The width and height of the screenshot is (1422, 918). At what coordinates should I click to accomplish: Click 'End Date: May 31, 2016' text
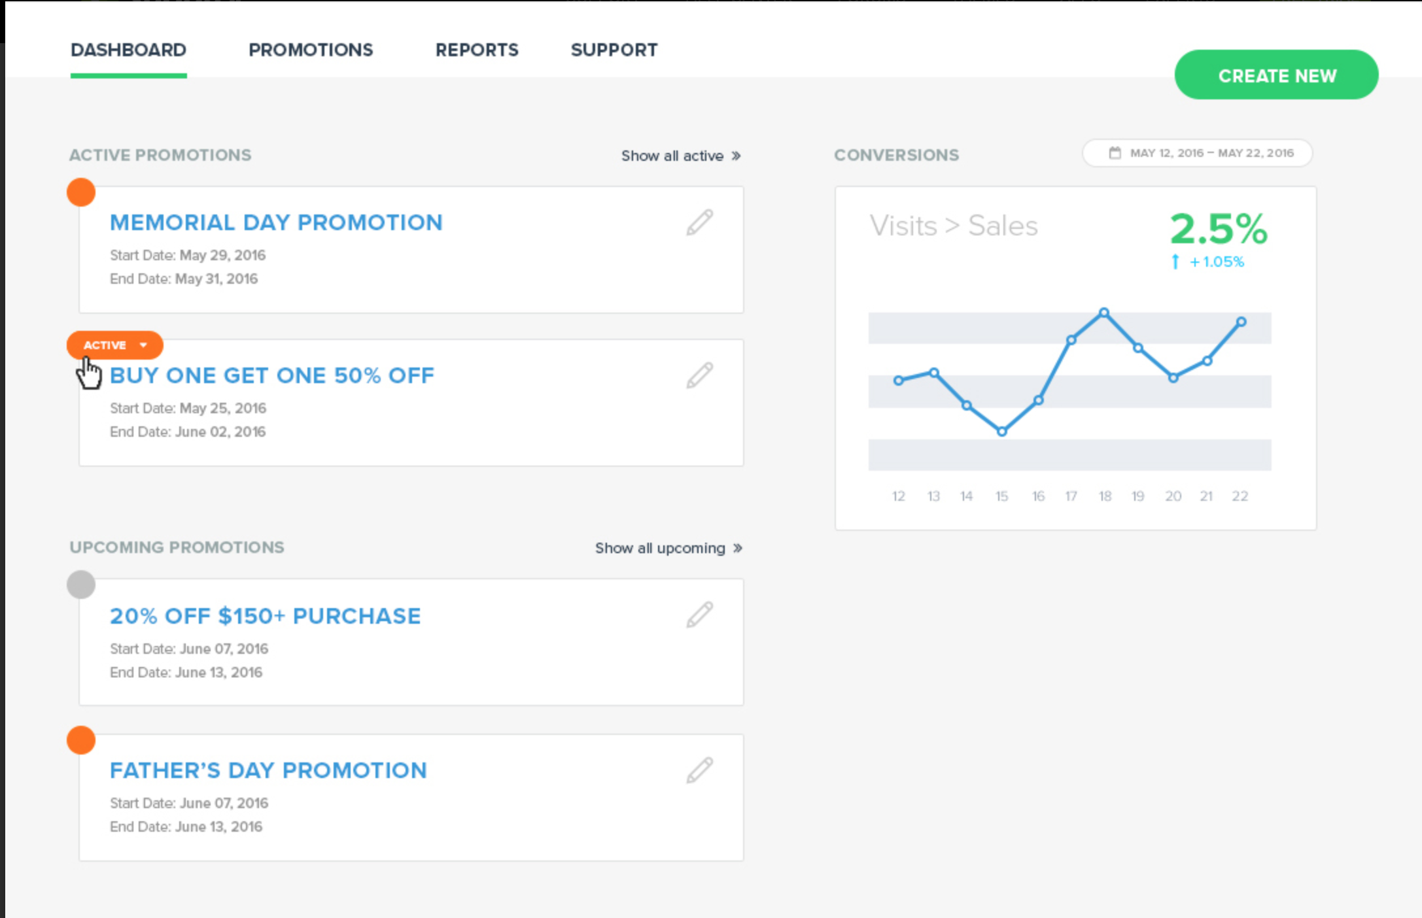coord(184,279)
